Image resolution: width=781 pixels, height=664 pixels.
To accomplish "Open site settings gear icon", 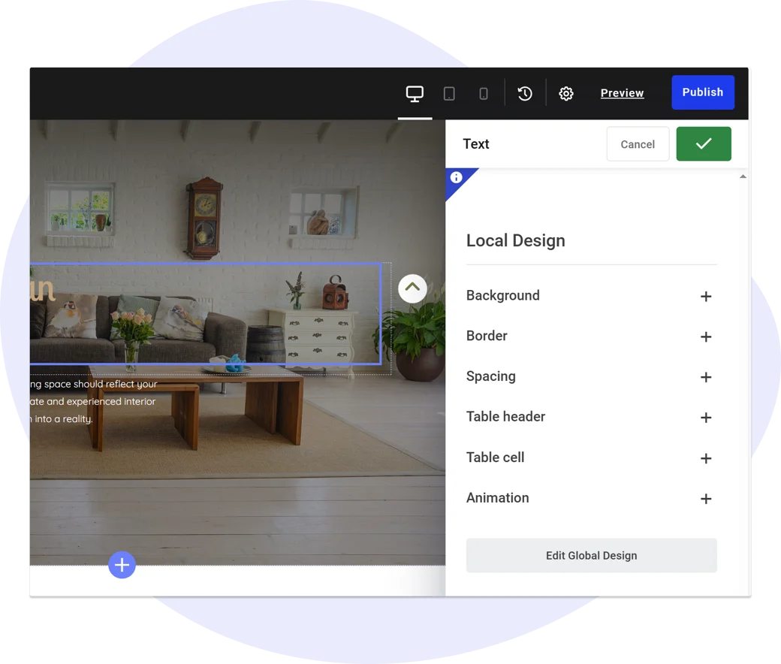I will coord(566,93).
